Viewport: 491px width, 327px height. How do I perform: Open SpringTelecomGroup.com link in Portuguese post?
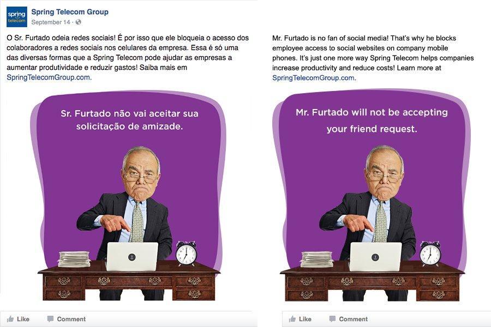[x=49, y=77]
